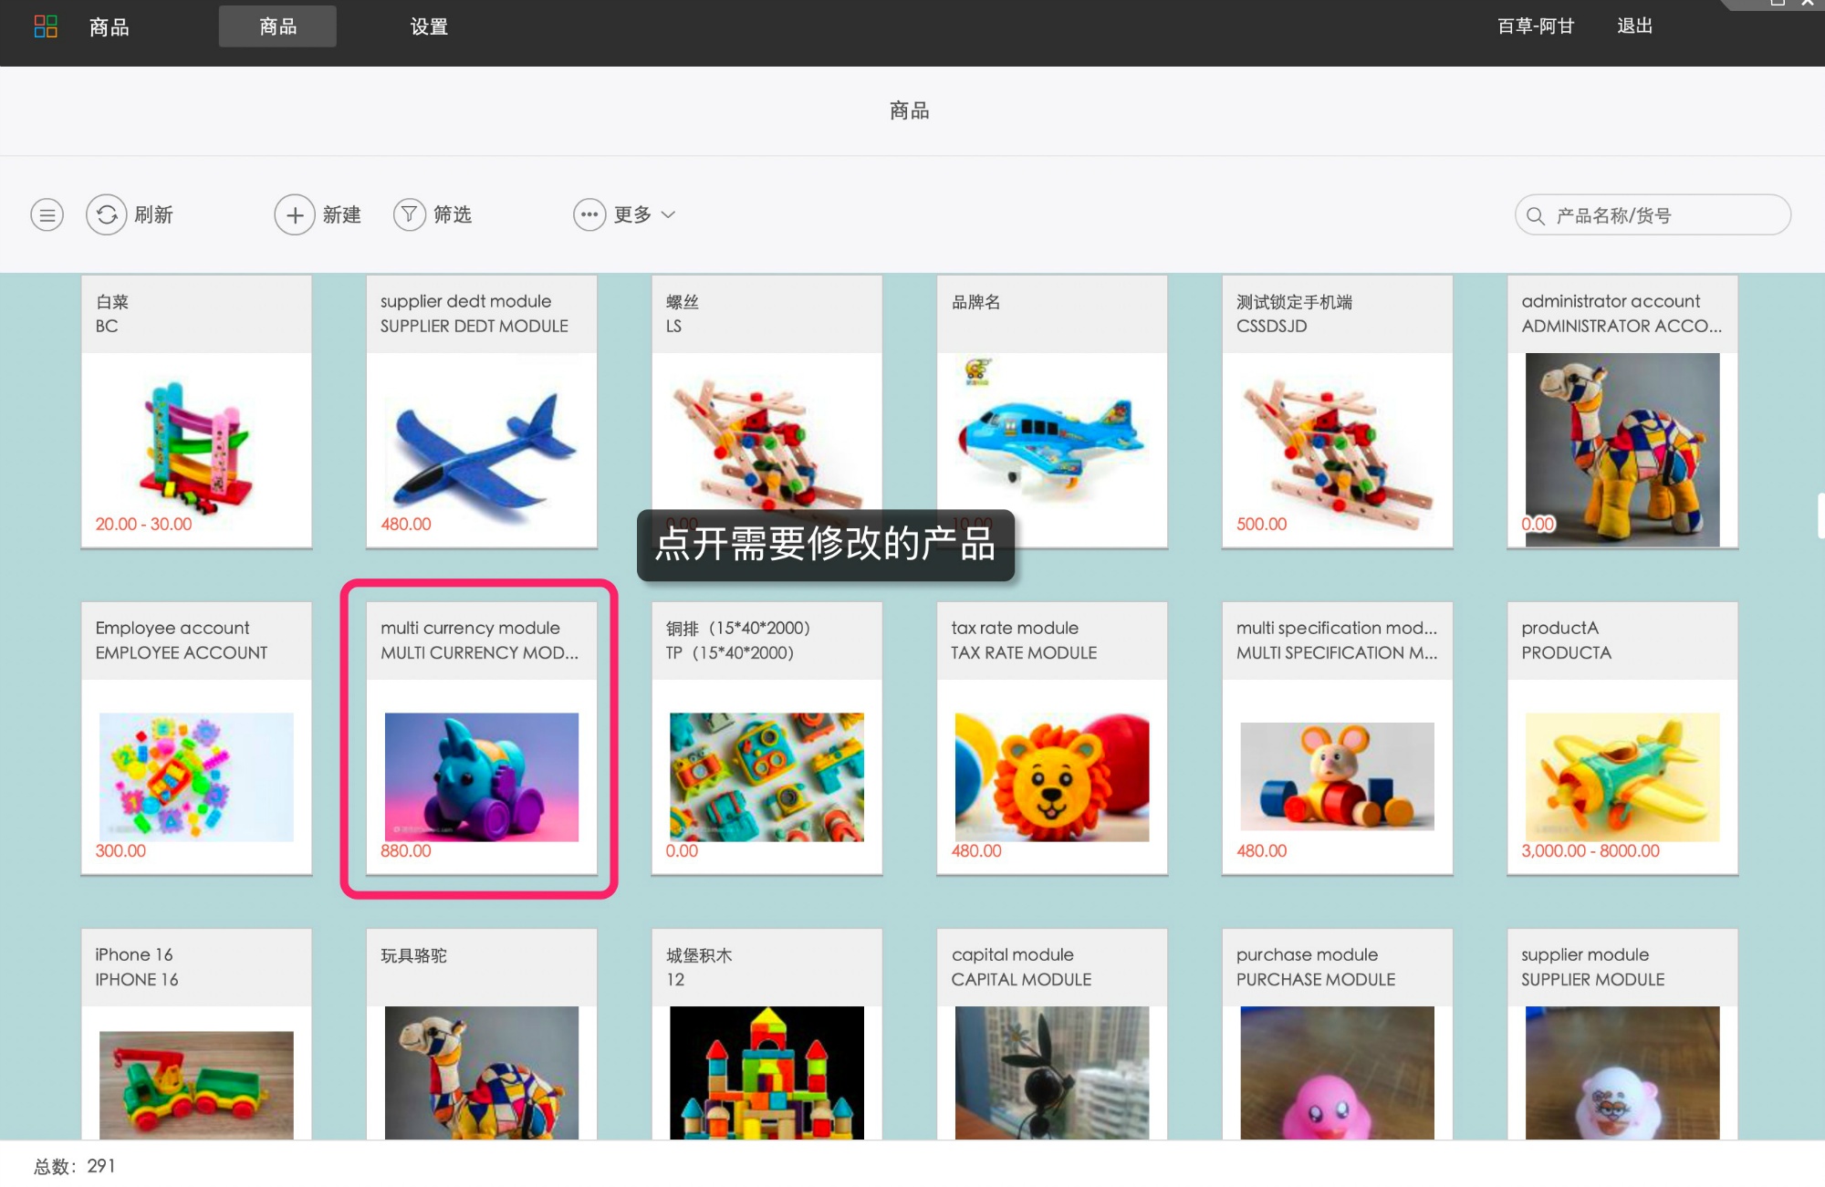
Task: Click the EMPLOYEE ACCOUNT code text
Action: [182, 653]
